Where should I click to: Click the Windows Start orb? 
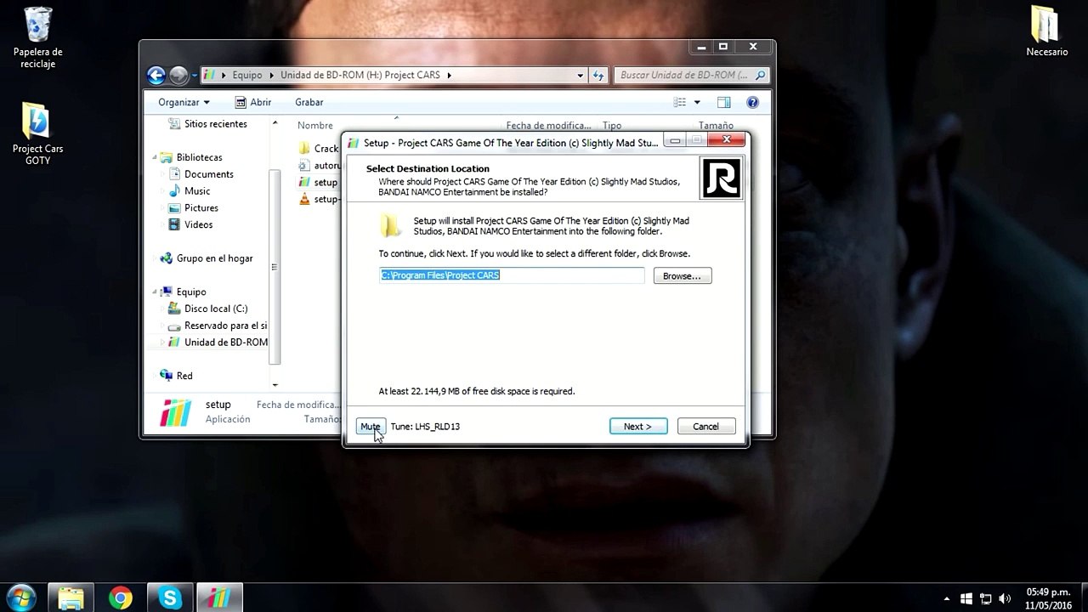coord(20,597)
